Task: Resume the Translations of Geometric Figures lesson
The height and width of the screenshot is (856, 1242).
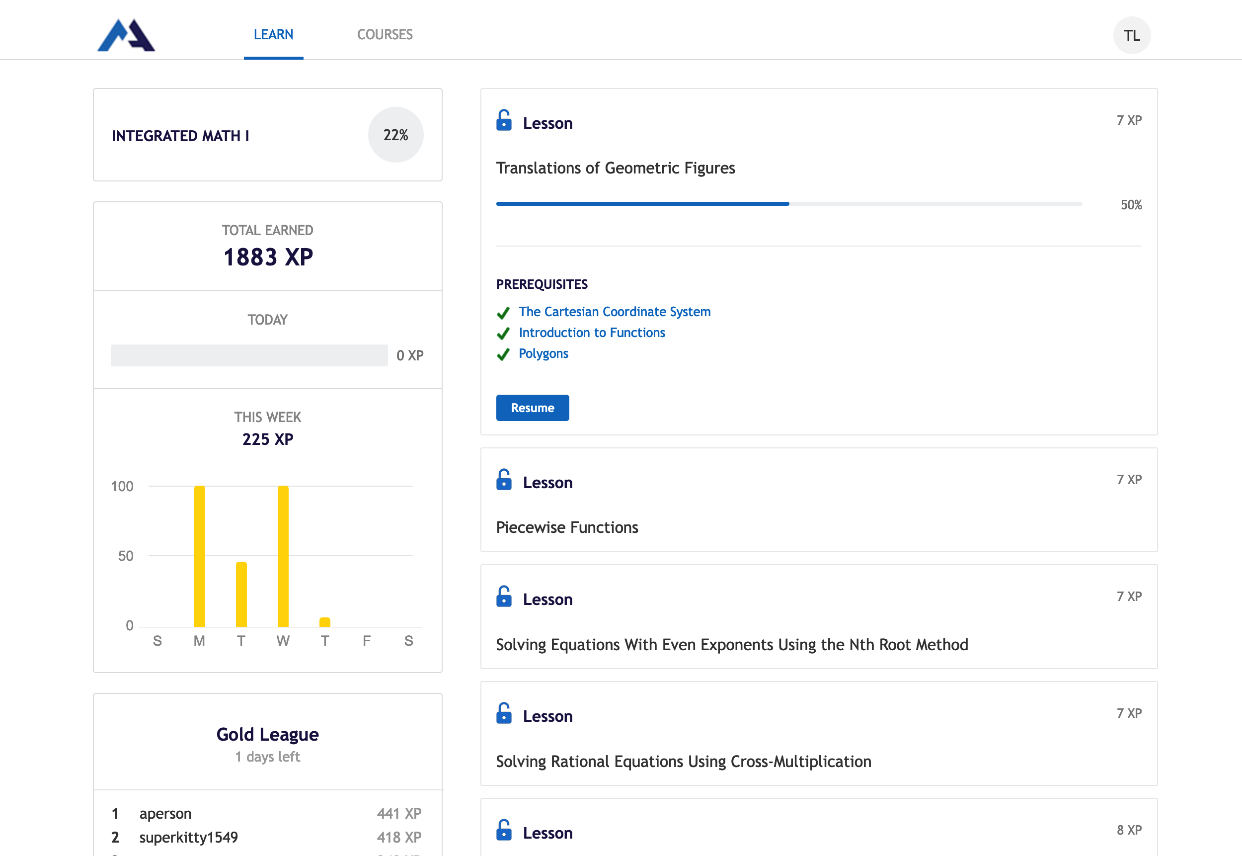Action: pos(532,408)
